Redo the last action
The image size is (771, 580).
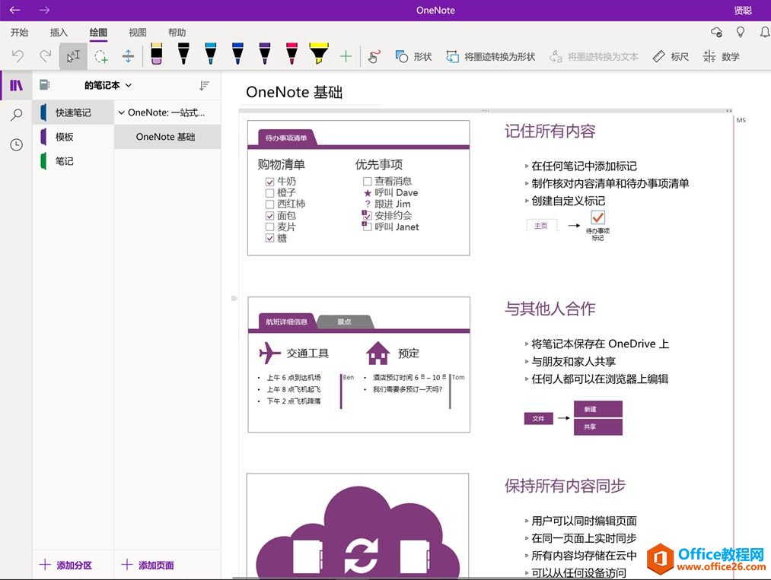pyautogui.click(x=45, y=56)
